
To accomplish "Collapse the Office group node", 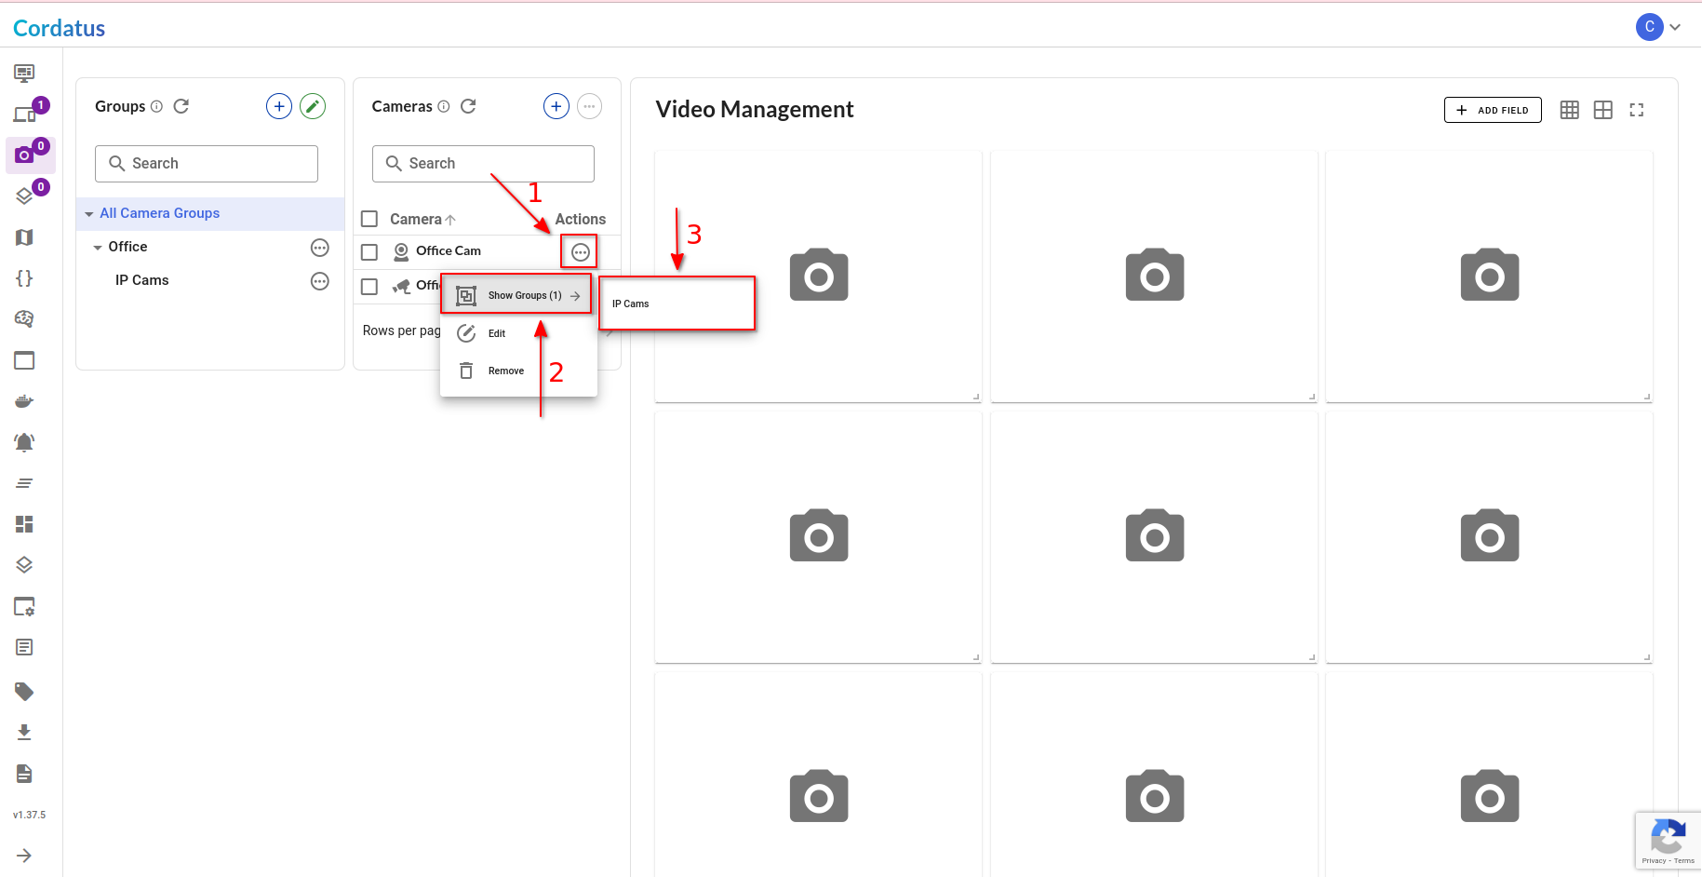I will [98, 248].
